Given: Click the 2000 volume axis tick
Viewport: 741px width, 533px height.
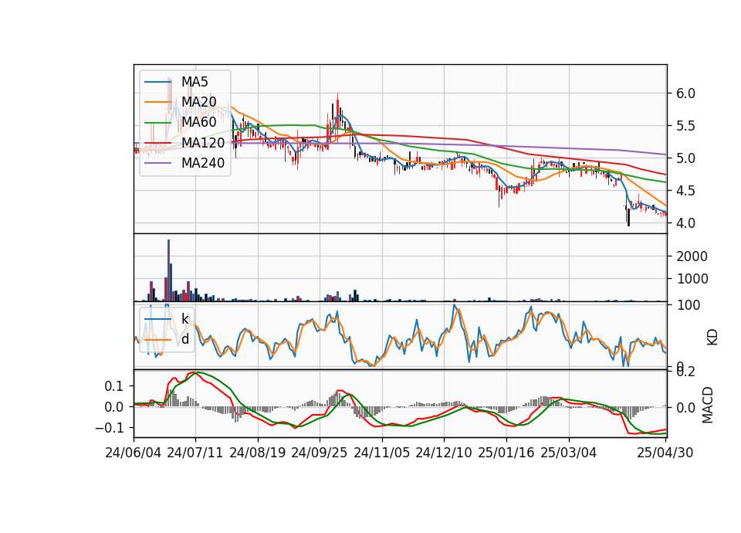Looking at the screenshot, I should pos(692,256).
